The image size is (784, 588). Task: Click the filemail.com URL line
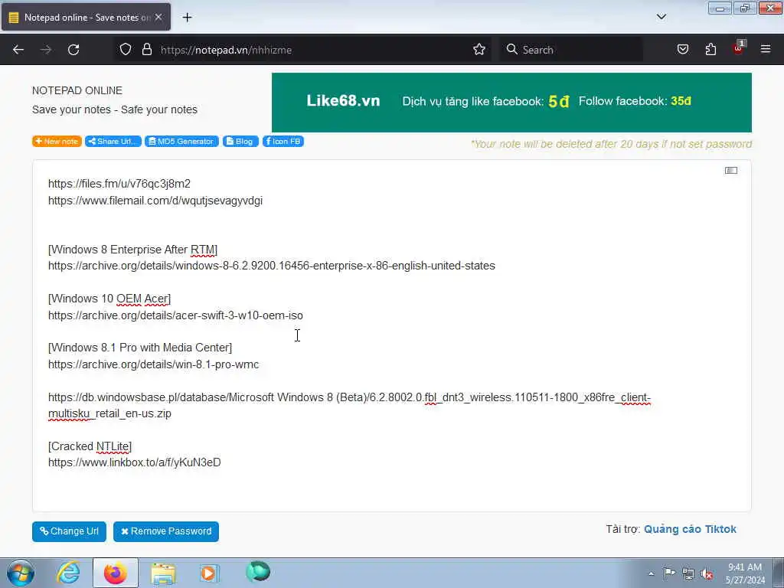[155, 201]
